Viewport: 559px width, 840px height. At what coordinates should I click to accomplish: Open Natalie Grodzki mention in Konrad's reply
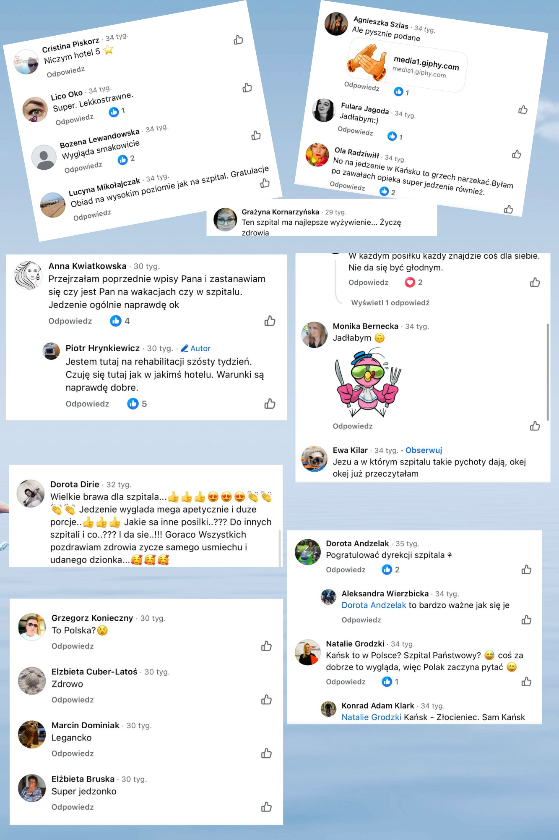(371, 717)
